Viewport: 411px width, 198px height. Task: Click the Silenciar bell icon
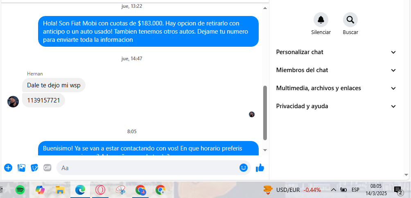(x=321, y=20)
